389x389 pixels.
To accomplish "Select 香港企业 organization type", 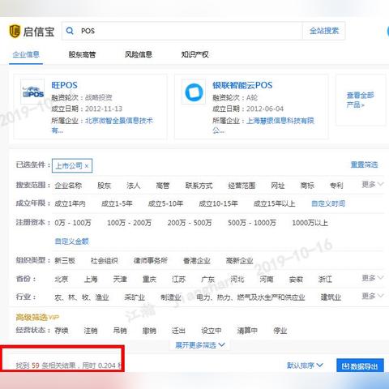I will [x=197, y=261].
